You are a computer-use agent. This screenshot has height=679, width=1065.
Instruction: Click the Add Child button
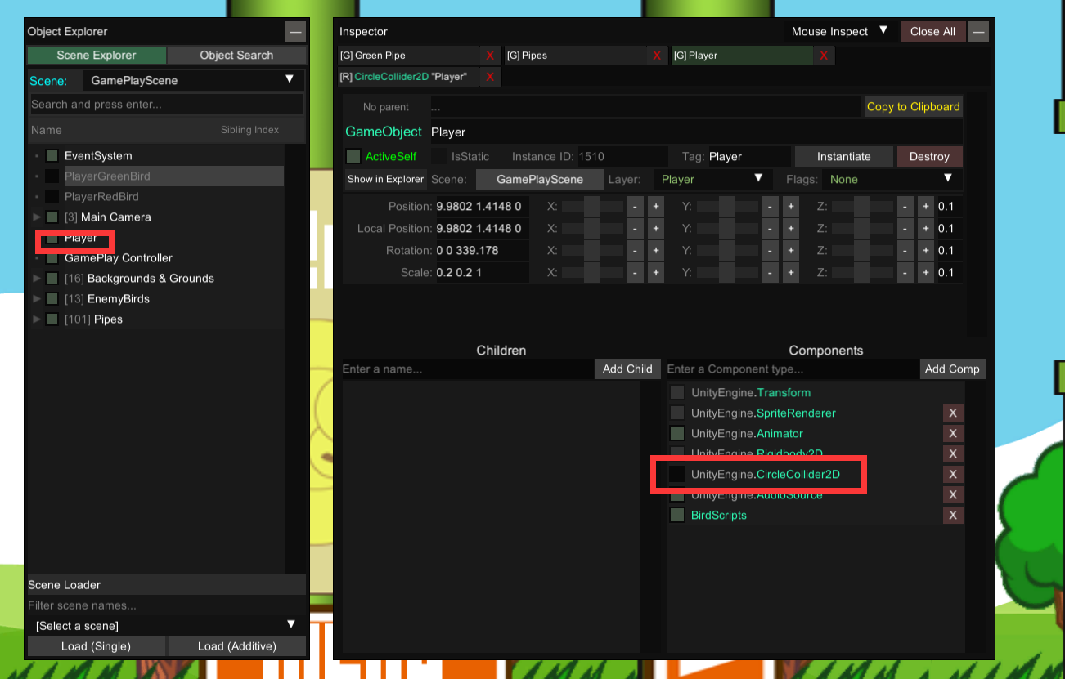click(x=627, y=369)
